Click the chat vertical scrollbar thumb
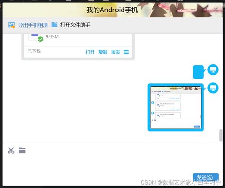 [x=221, y=135]
